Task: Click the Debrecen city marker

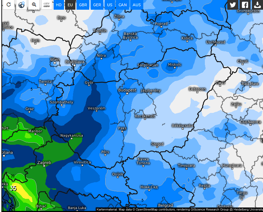Action: point(197,92)
